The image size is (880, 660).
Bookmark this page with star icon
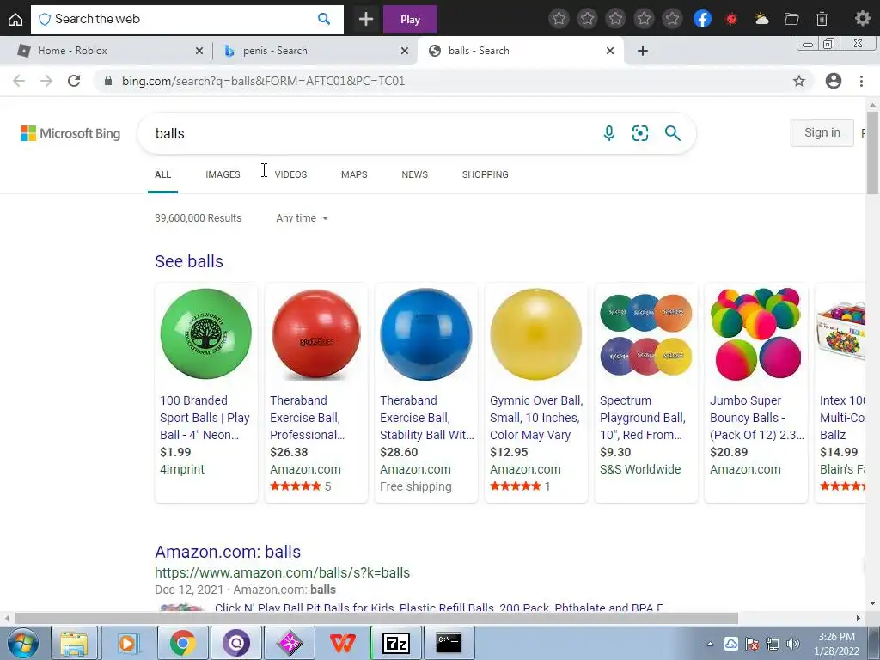(x=799, y=81)
